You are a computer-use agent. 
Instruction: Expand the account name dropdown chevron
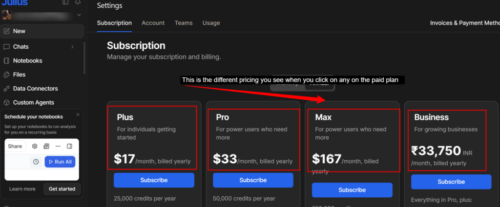click(x=79, y=15)
